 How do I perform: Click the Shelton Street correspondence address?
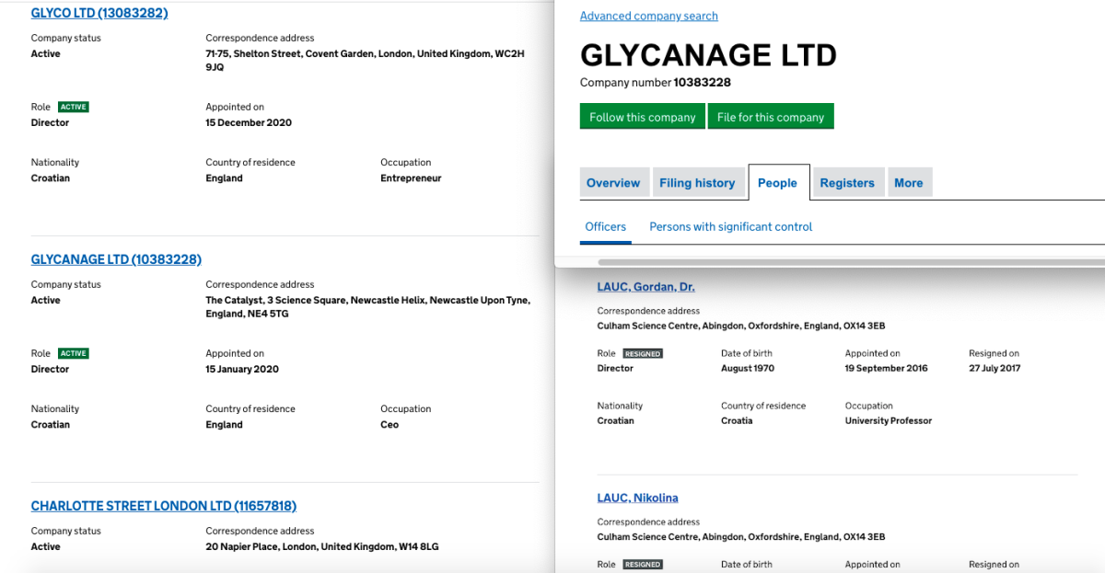click(x=365, y=61)
